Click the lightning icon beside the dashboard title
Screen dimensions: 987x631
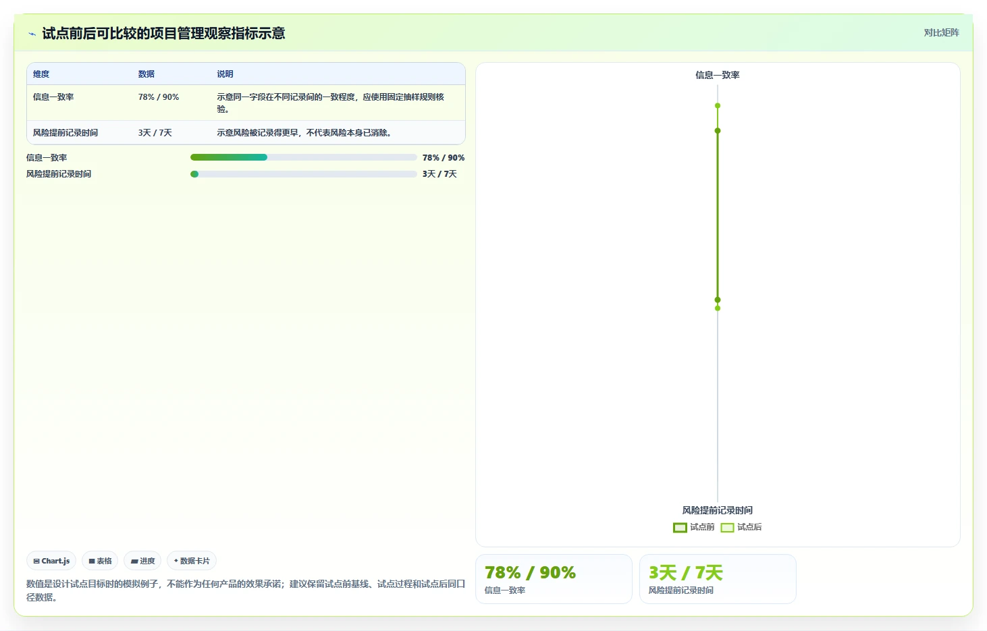click(32, 34)
